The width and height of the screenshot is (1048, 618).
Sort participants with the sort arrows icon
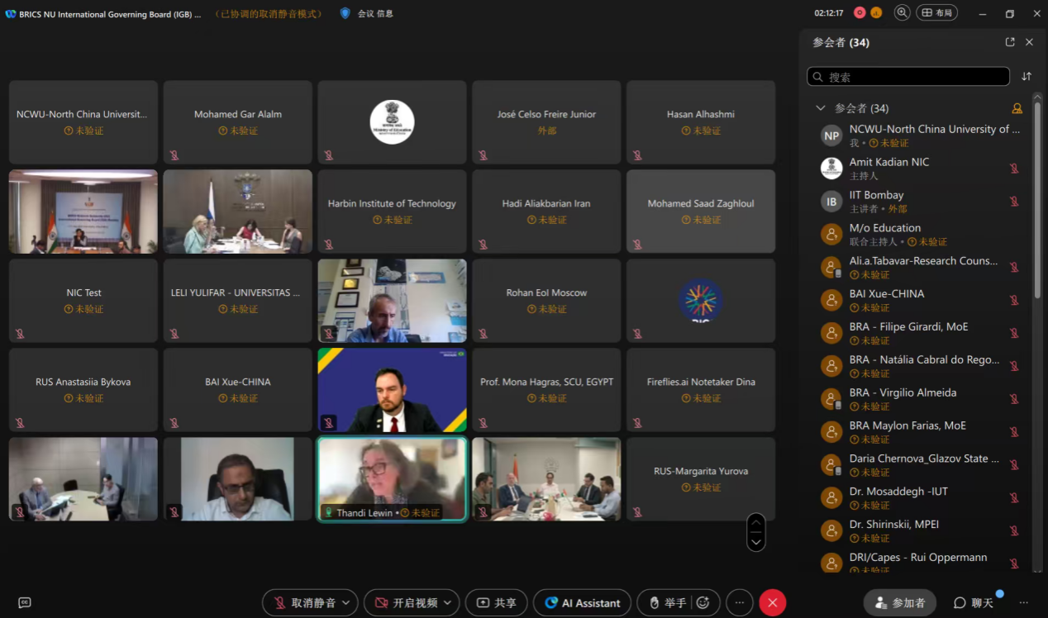pyautogui.click(x=1027, y=76)
